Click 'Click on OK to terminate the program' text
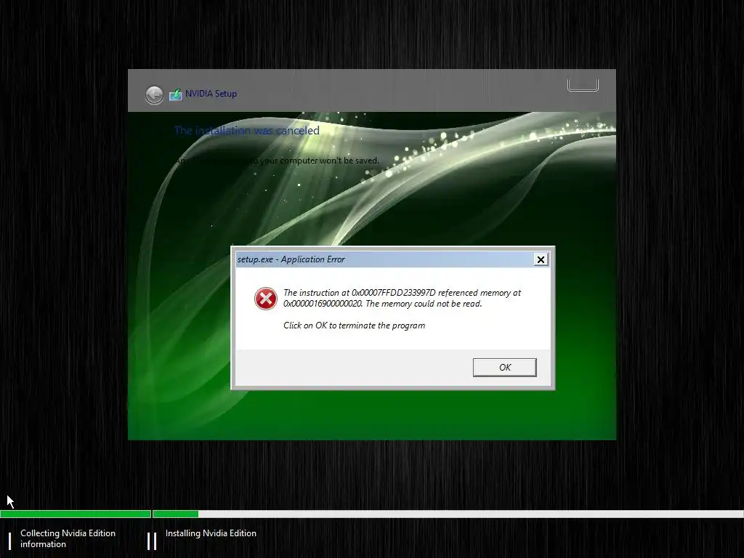This screenshot has height=558, width=744. 354,325
